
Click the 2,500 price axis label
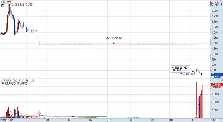215,22
